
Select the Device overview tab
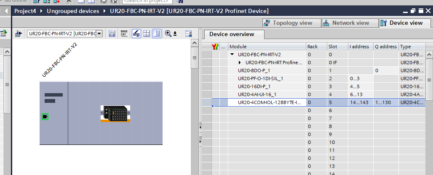point(234,34)
